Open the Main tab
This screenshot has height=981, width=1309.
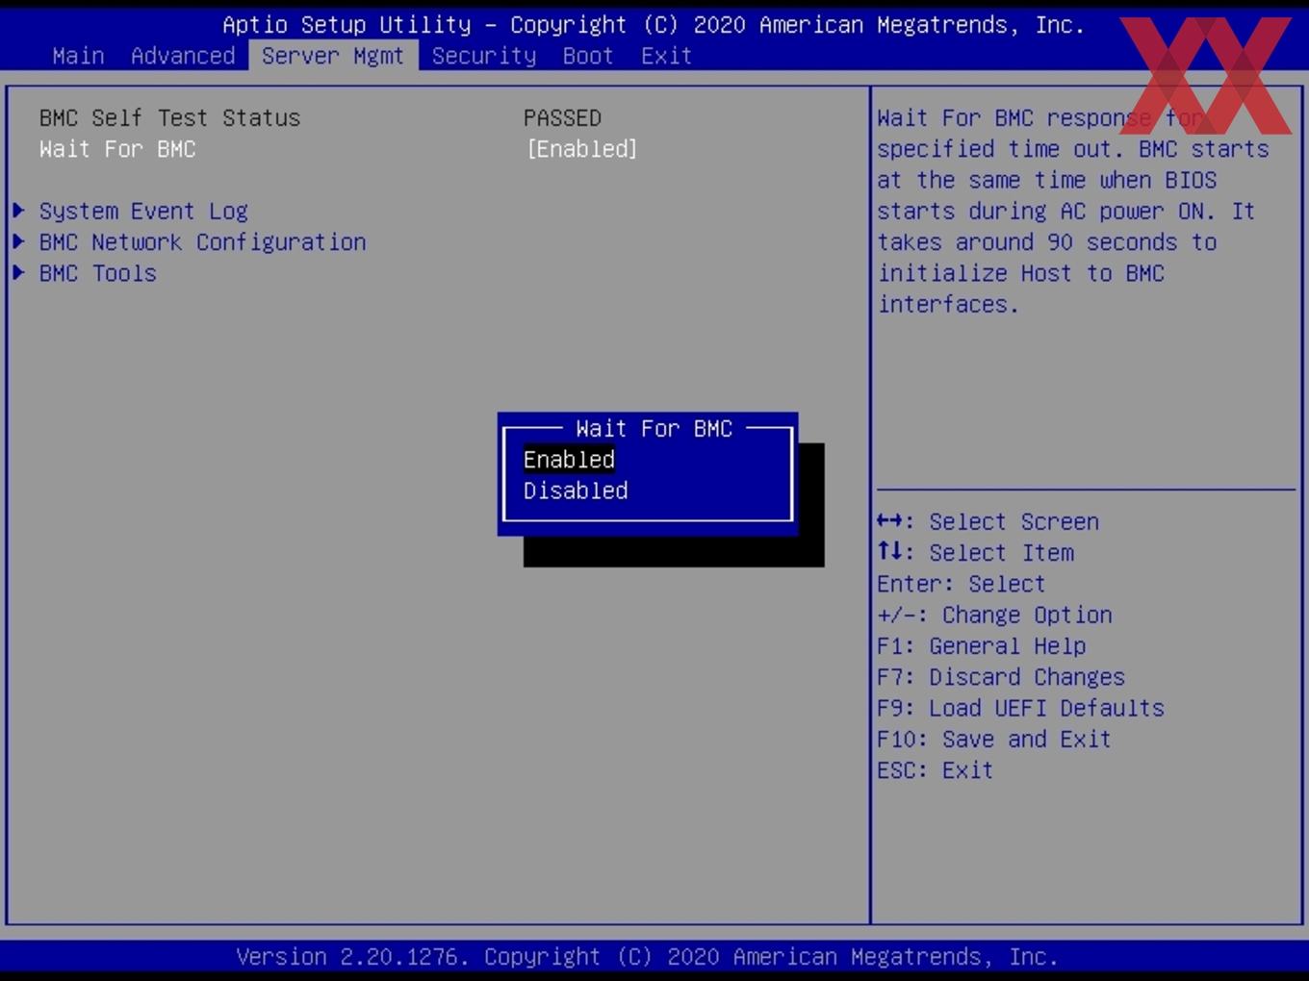coord(78,56)
